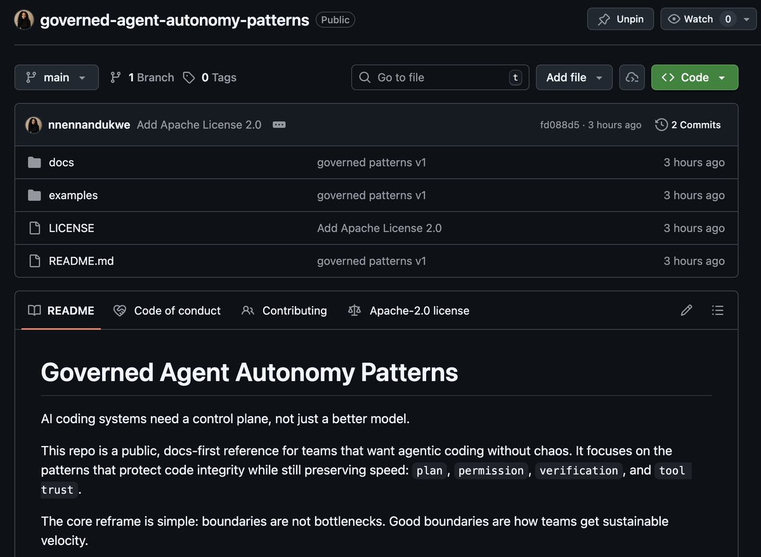Viewport: 761px width, 557px height.
Task: Expand commit details ellipsis button
Action: [x=279, y=125]
